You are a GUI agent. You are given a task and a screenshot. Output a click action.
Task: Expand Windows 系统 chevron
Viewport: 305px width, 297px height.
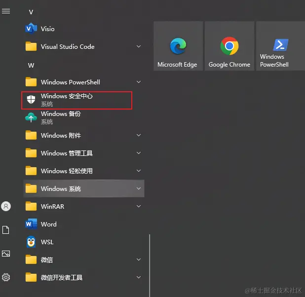[x=139, y=188]
